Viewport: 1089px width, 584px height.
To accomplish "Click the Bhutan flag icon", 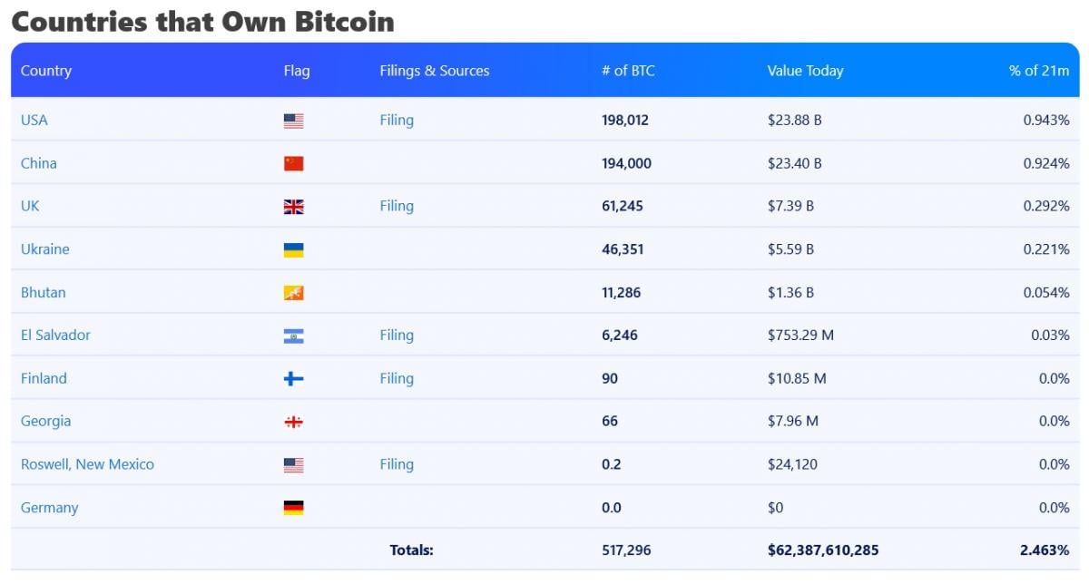I will pos(293,293).
